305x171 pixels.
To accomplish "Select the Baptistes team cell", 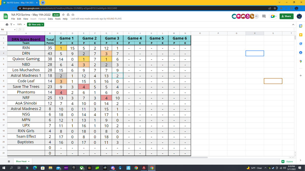I will click(26, 142).
